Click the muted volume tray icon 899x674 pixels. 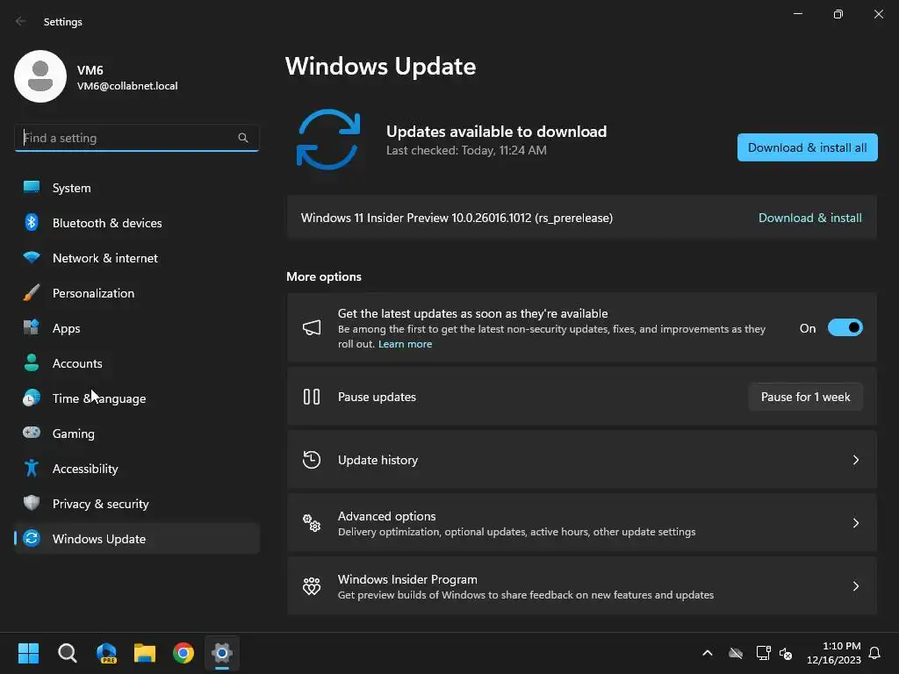pos(786,653)
